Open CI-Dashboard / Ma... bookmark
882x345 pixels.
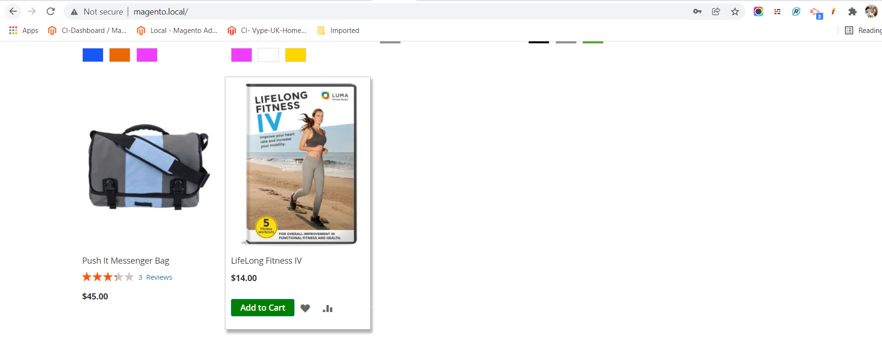[87, 31]
